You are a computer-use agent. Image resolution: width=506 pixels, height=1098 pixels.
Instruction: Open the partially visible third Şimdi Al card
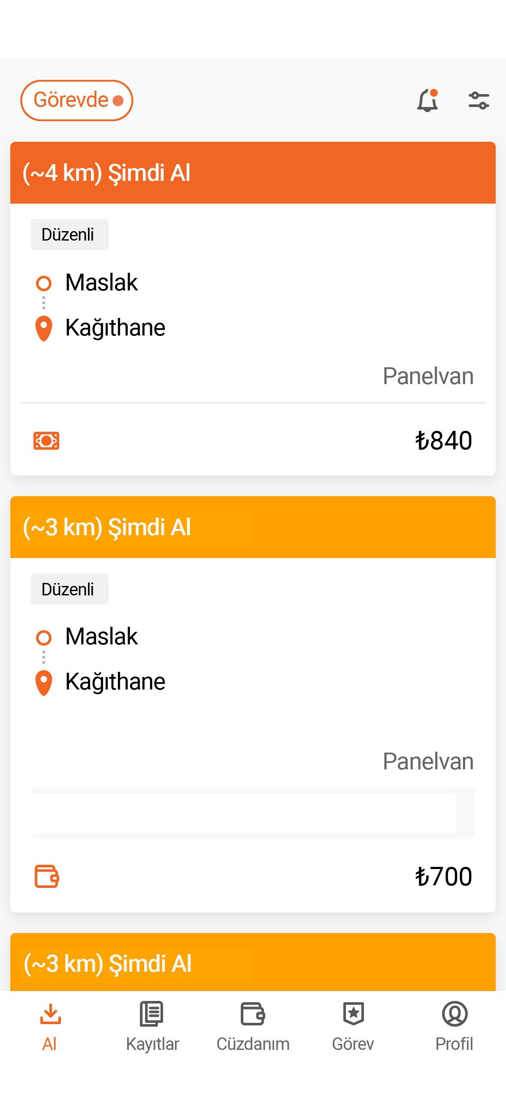click(x=253, y=962)
